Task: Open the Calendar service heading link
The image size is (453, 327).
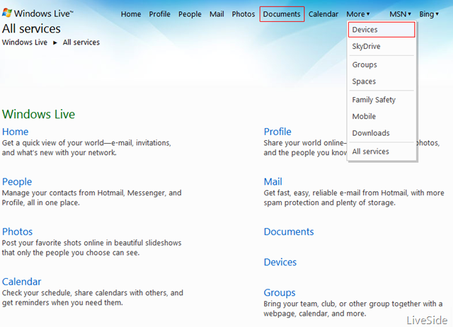Action: point(21,282)
